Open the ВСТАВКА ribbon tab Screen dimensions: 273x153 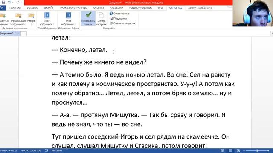32,8
